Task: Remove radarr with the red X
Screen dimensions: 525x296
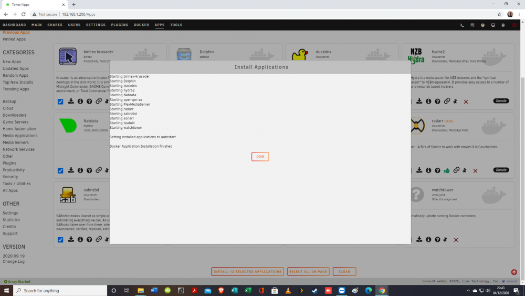Action: (476, 171)
